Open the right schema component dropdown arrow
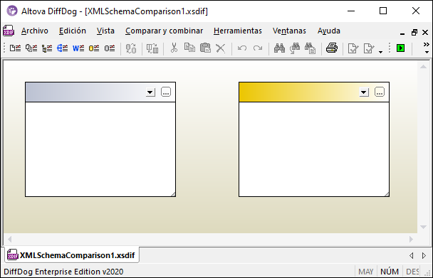This screenshot has height=278, width=433. coord(364,92)
